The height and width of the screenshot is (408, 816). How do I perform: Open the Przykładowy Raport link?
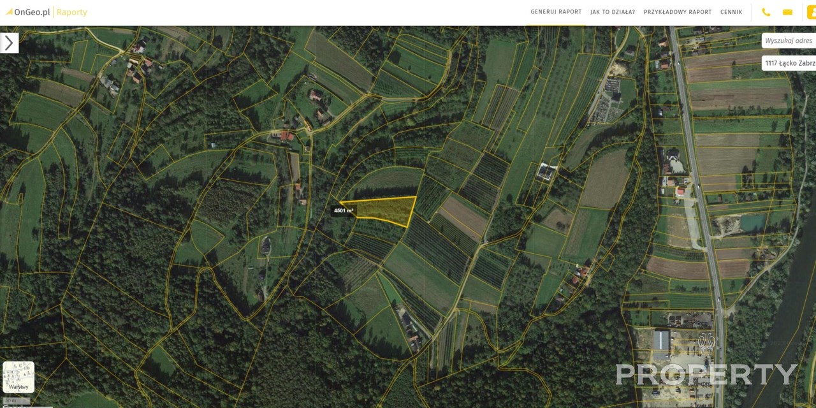(x=678, y=12)
